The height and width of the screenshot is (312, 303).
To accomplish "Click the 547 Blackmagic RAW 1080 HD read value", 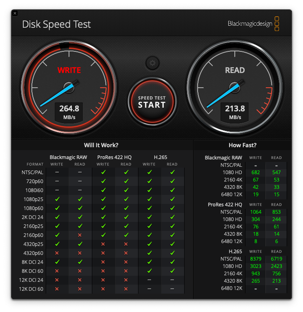I will [276, 173].
